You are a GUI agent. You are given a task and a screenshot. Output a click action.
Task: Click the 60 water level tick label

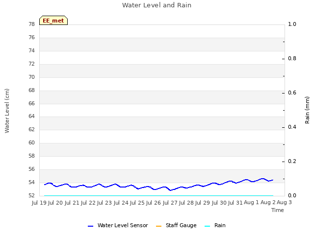pyautogui.click(x=31, y=142)
